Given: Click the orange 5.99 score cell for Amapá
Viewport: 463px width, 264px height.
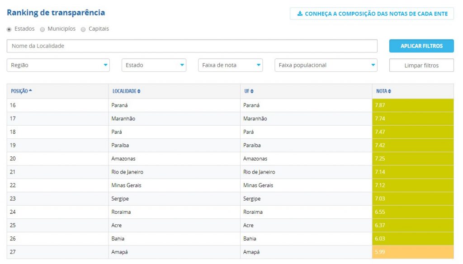Looking at the screenshot, I should (412, 252).
